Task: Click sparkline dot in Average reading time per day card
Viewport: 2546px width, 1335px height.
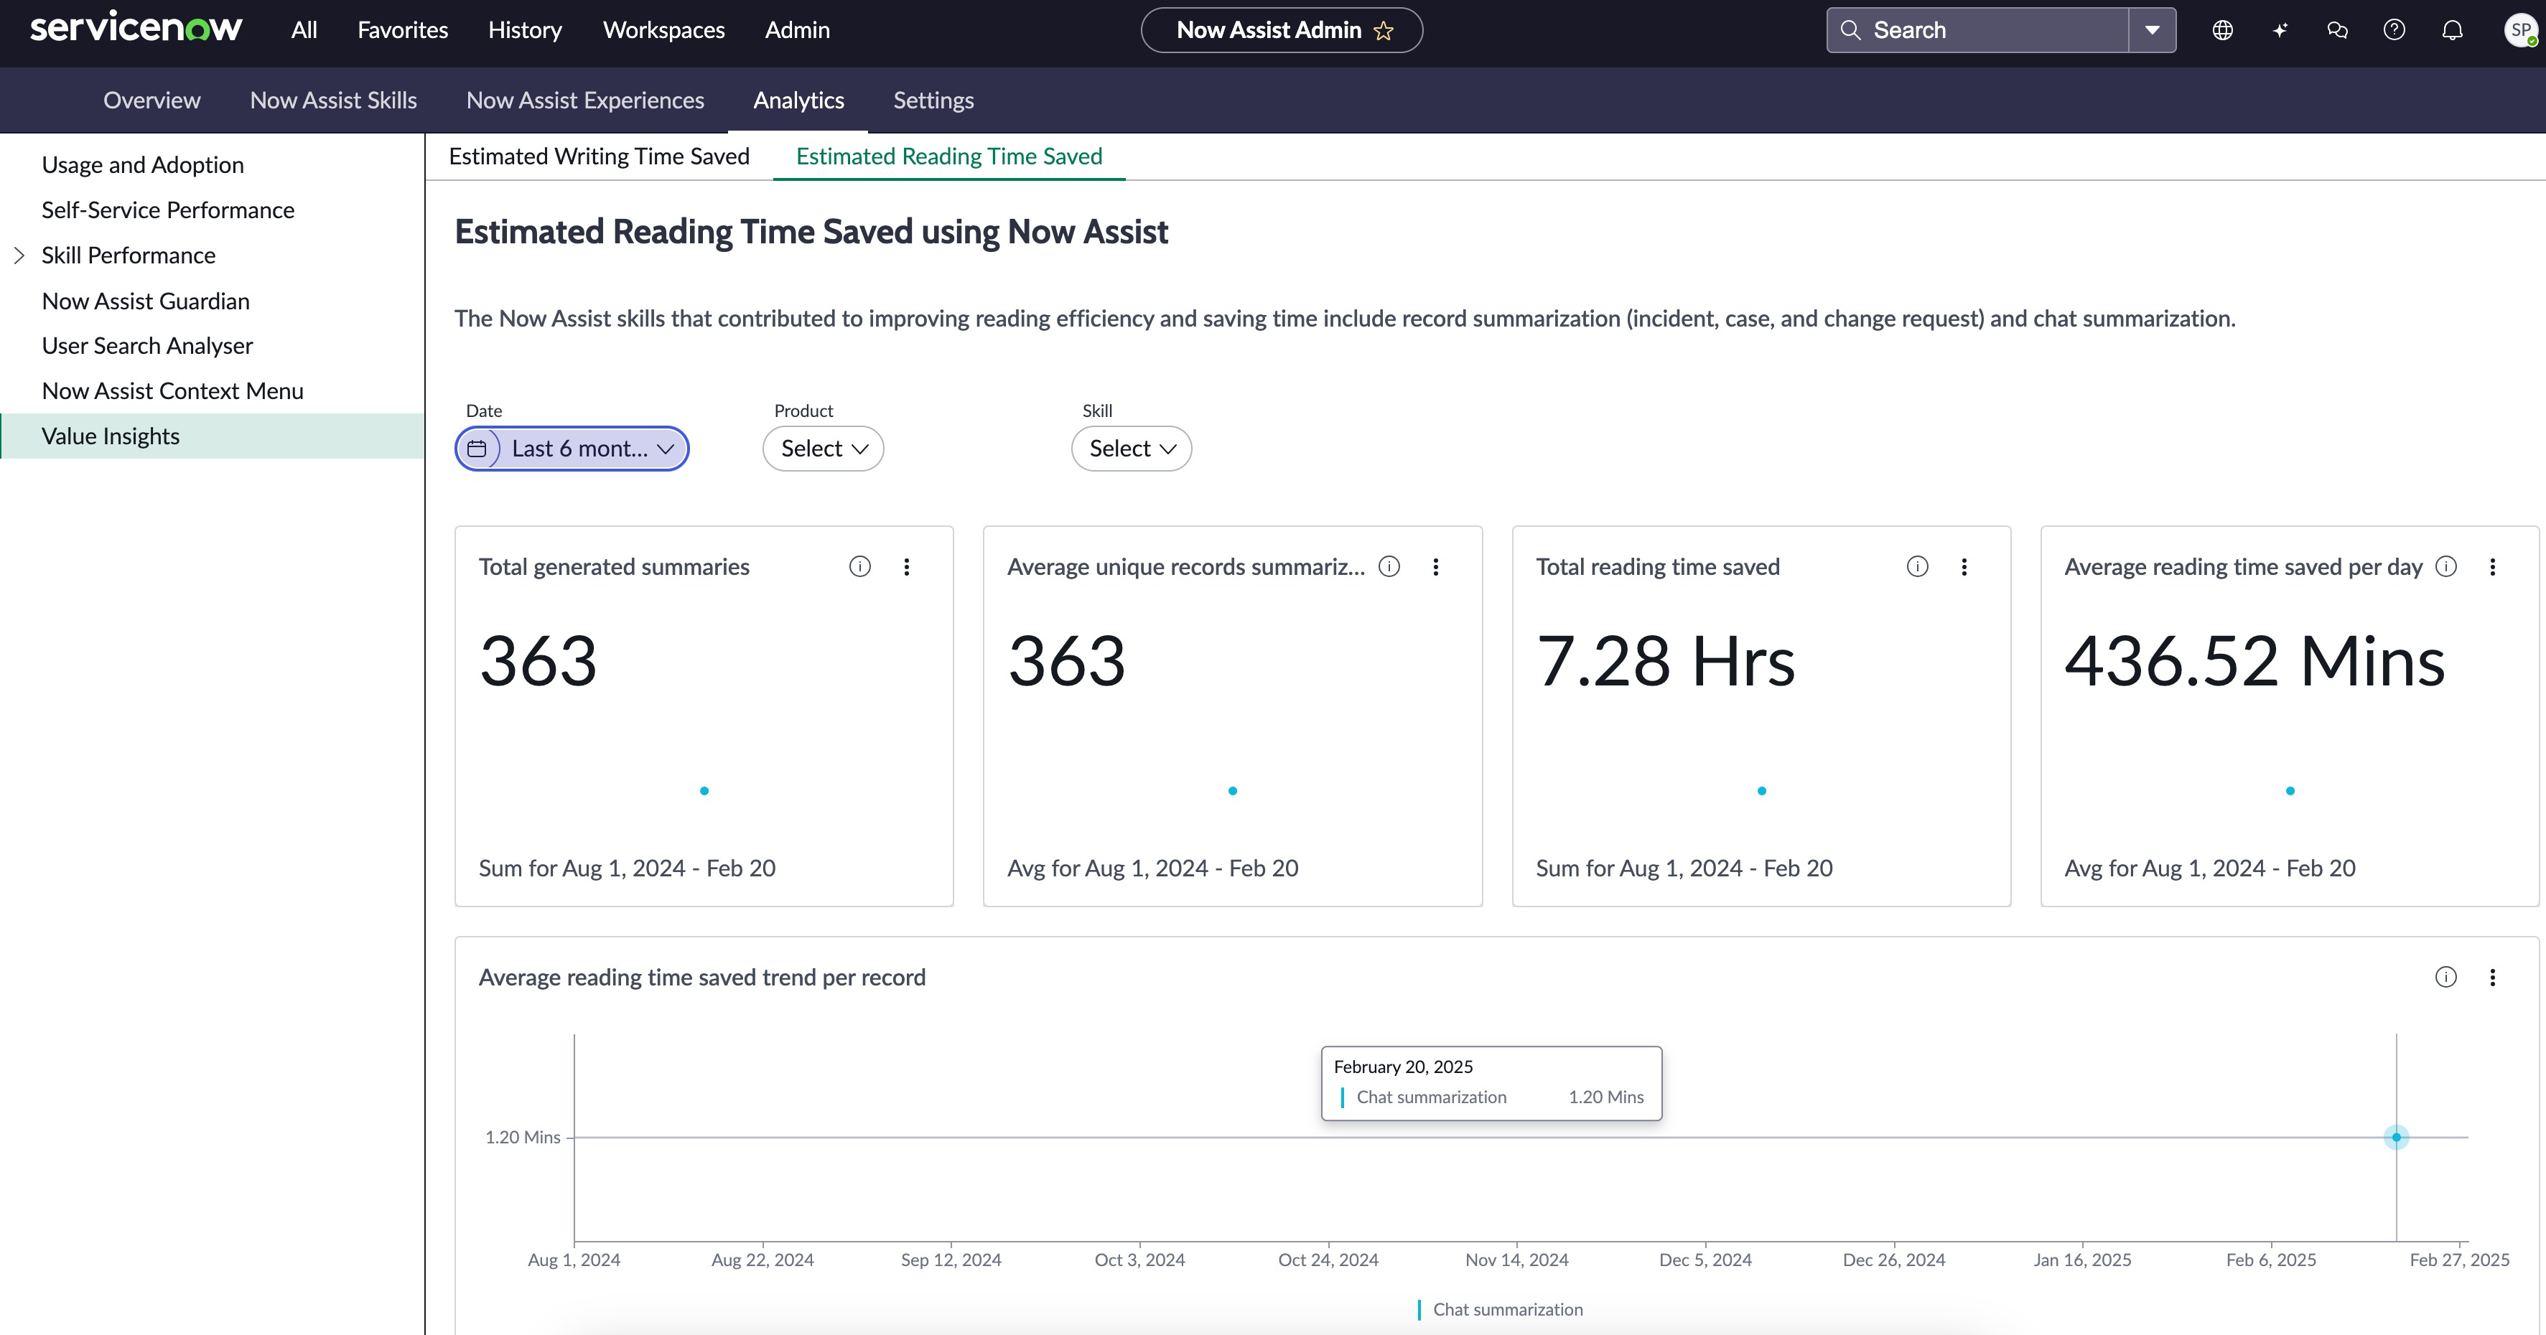Action: pos(2290,790)
